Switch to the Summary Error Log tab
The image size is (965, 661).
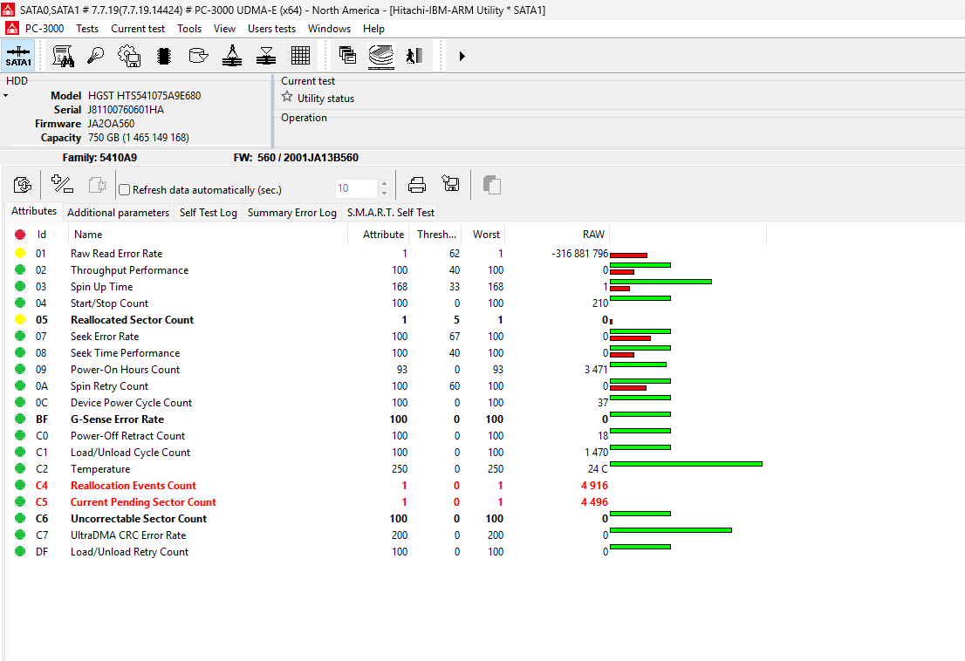[291, 213]
